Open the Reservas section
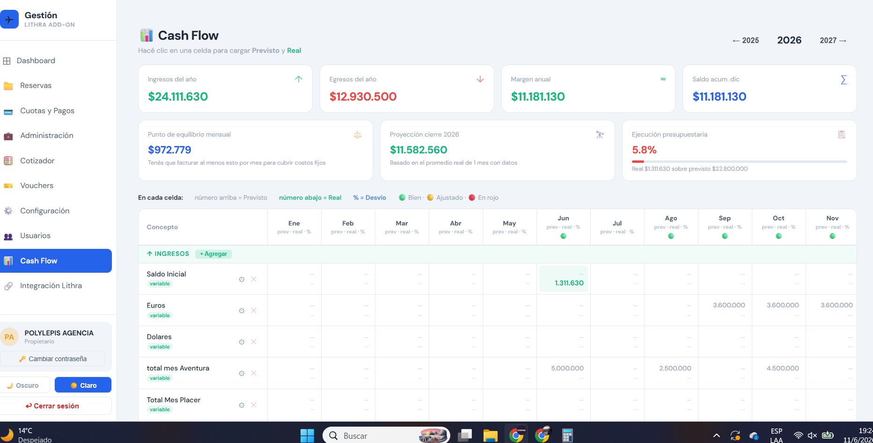Screen dimensions: 873x443 pos(36,86)
